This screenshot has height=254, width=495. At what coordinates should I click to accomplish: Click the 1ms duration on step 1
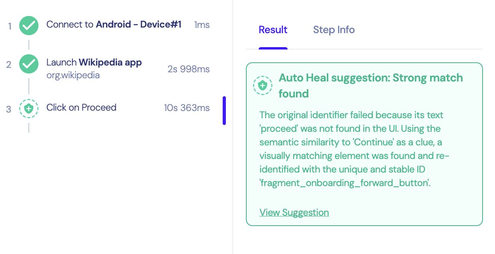202,25
